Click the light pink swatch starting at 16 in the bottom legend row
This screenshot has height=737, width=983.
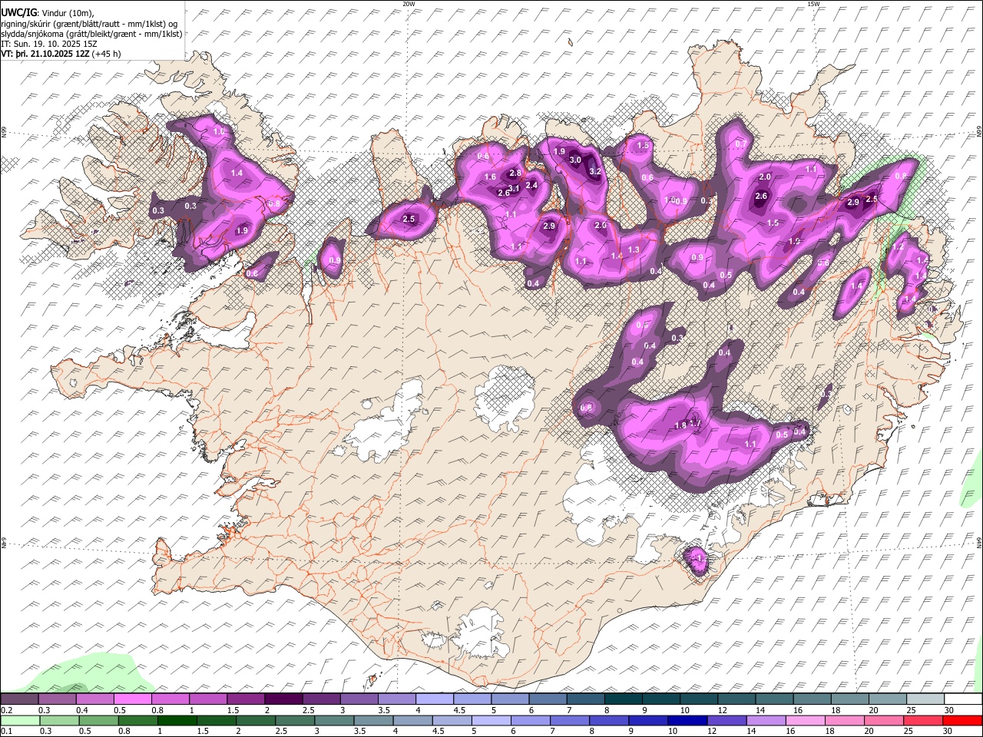(x=805, y=720)
